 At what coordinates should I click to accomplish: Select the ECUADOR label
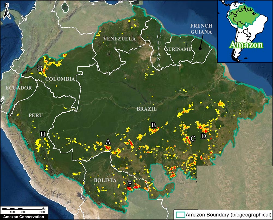[19, 88]
